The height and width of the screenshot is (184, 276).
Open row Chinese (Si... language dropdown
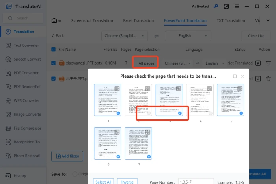177,63
